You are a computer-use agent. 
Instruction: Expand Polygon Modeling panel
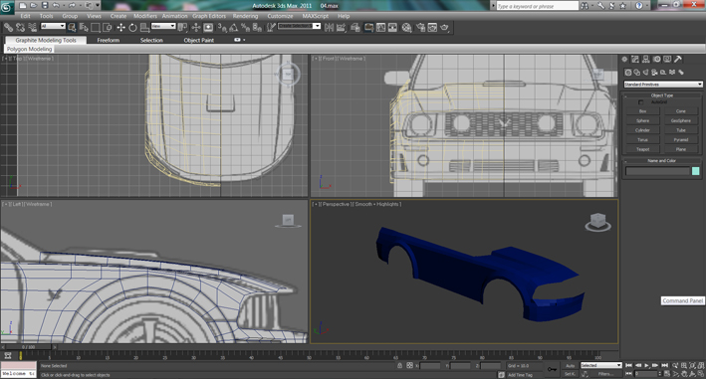pyautogui.click(x=29, y=49)
